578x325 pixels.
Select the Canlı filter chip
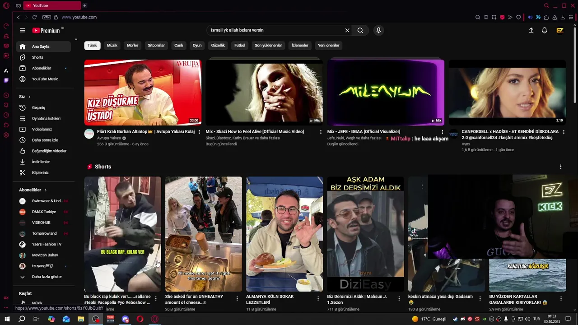pos(179,45)
